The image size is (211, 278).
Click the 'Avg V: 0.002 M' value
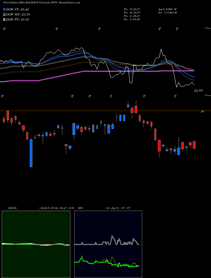coord(167,9)
